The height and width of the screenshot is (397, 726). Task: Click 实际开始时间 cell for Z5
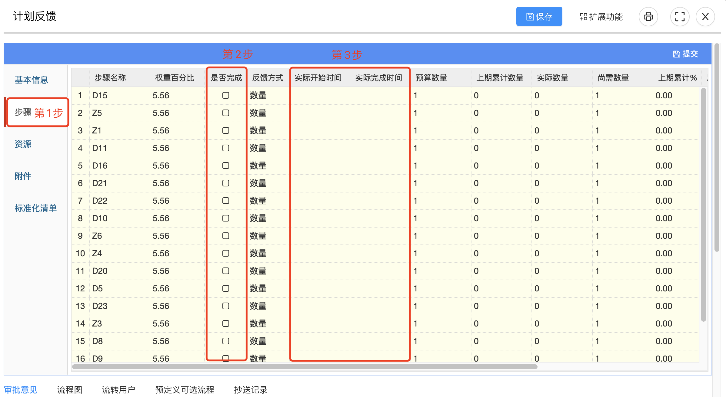[x=320, y=113]
